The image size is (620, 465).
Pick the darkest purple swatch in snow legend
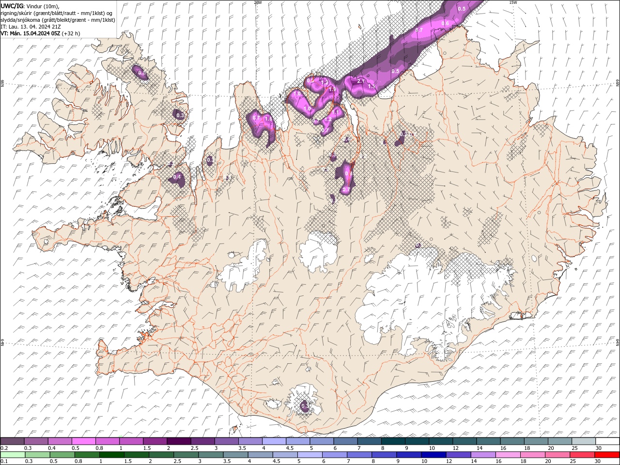point(178,441)
